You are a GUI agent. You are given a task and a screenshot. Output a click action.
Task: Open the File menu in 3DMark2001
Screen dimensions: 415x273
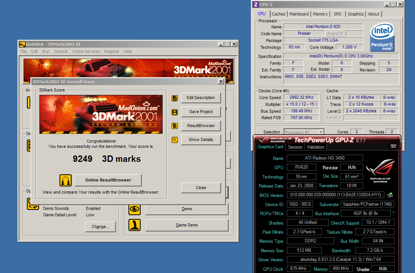point(23,51)
